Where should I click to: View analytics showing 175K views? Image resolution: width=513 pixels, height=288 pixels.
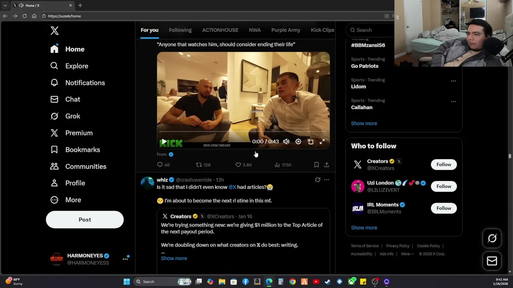click(x=283, y=165)
